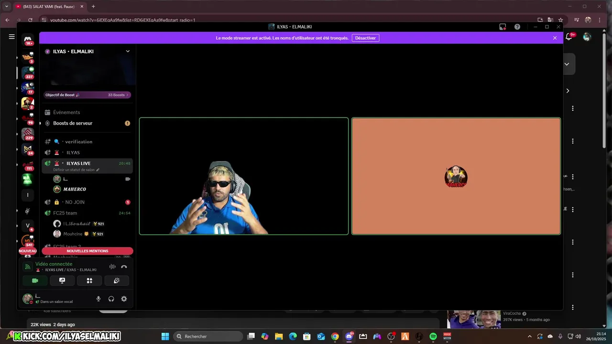This screenshot has height=344, width=612.
Task: Click Définir un statut de salon
Action: point(76,170)
